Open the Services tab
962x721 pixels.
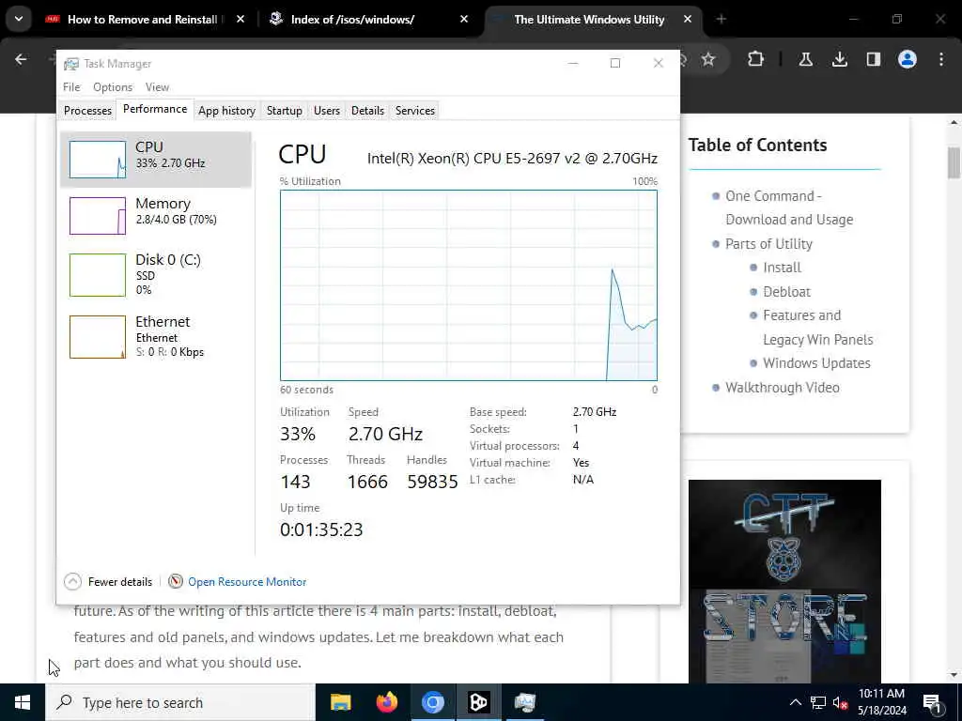414,111
